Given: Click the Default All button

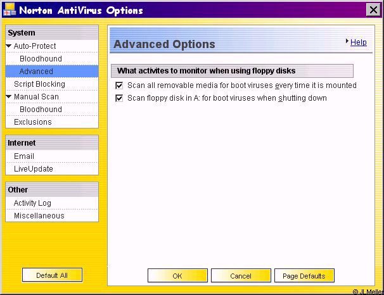Looking at the screenshot, I should pos(52,275).
